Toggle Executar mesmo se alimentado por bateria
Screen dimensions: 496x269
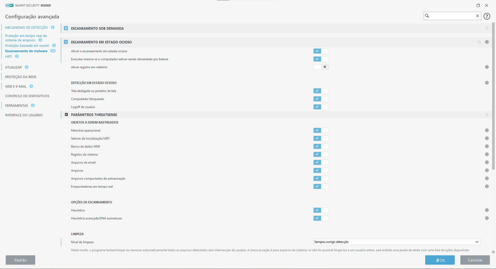point(321,59)
